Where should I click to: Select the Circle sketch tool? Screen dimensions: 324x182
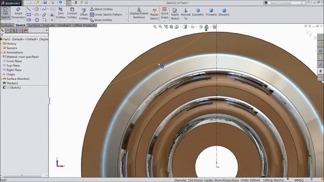[x=36, y=9]
